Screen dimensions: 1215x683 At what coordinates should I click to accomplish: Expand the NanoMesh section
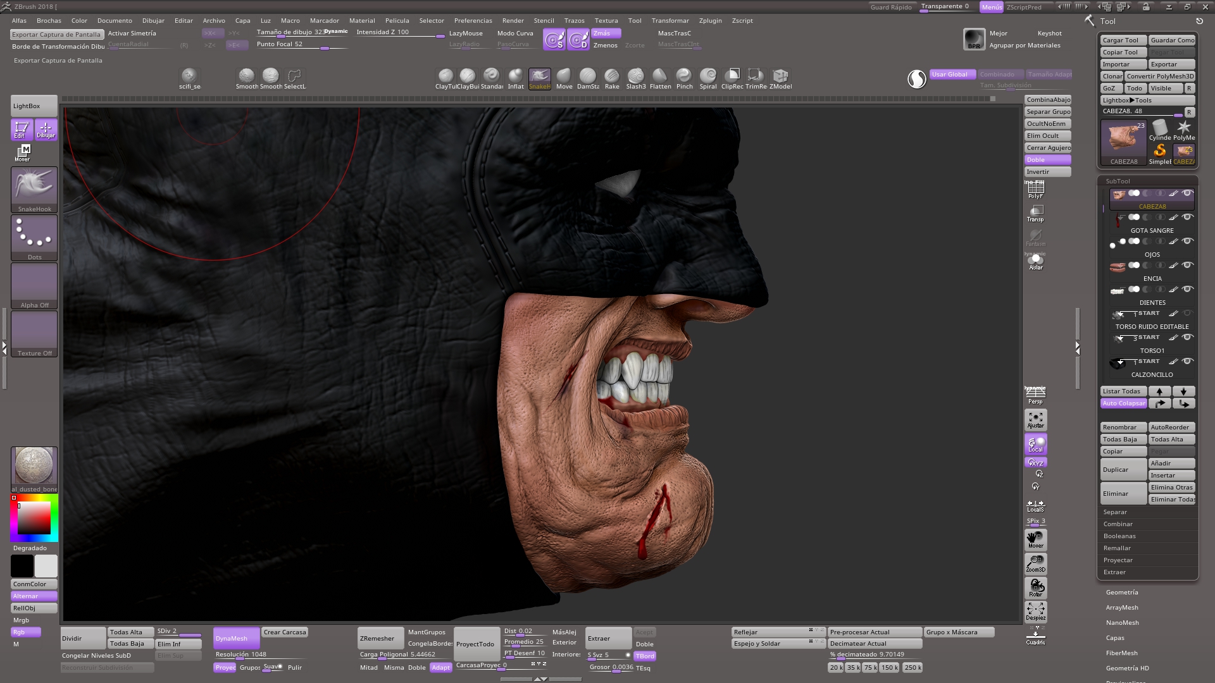click(1122, 623)
